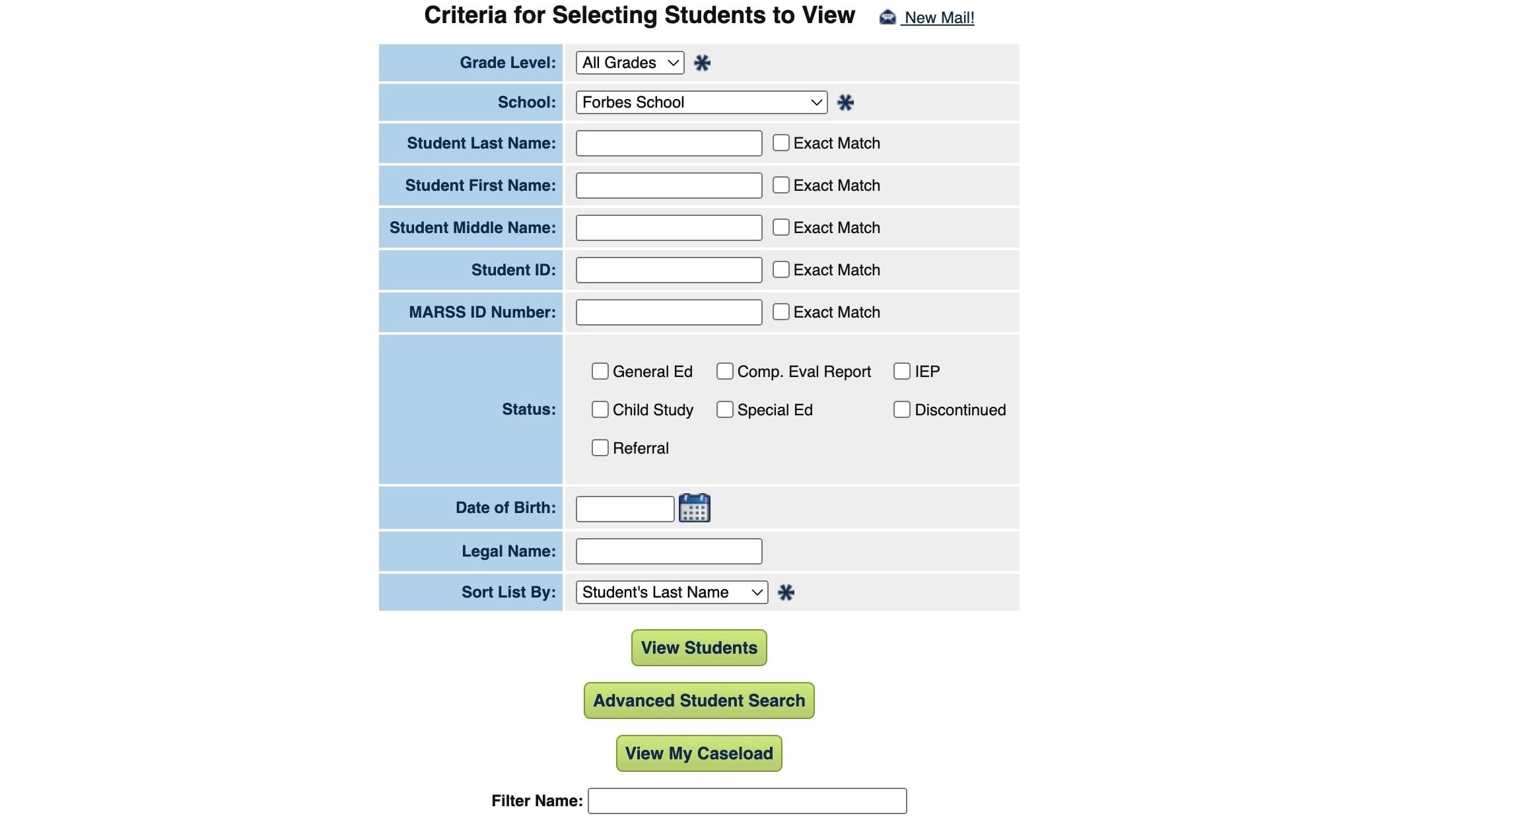Focus the Filter Name text field
The height and width of the screenshot is (828, 1530).
(x=747, y=801)
